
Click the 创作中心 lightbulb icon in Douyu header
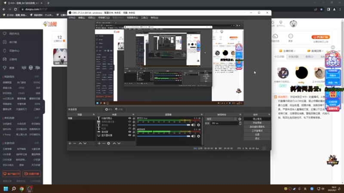[281, 22]
